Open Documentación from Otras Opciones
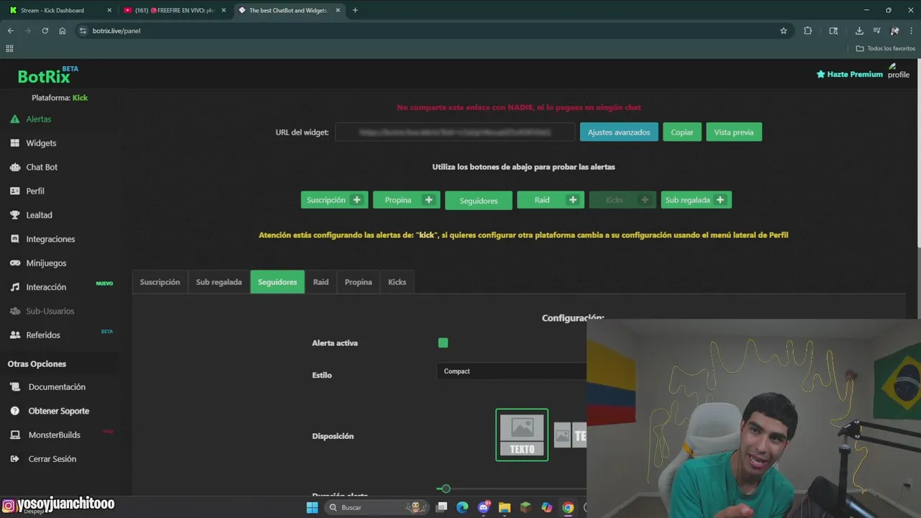 click(57, 387)
